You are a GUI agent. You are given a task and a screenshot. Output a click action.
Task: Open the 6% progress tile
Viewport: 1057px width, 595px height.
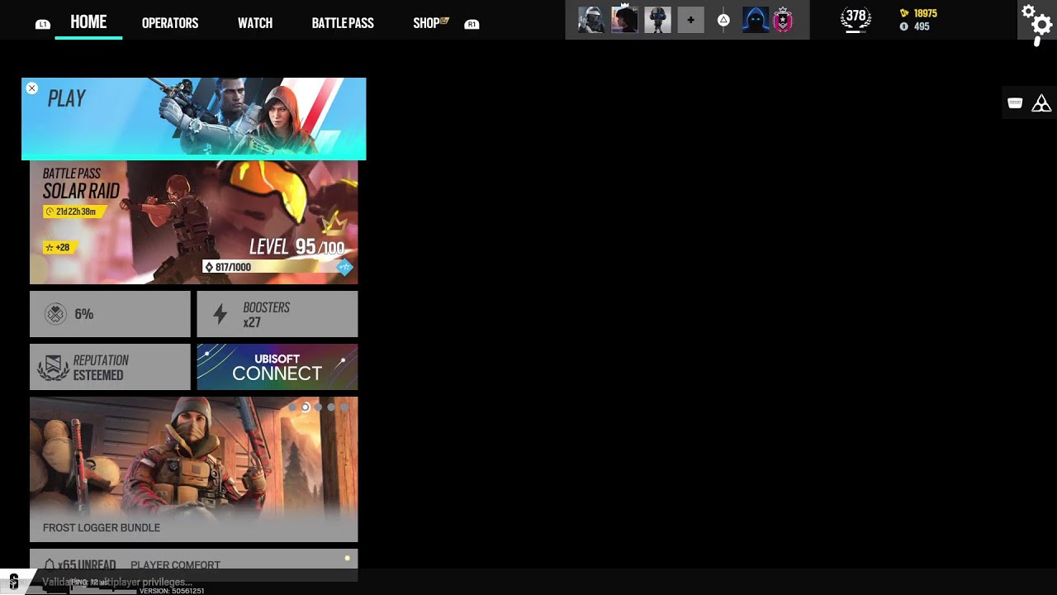tap(110, 314)
